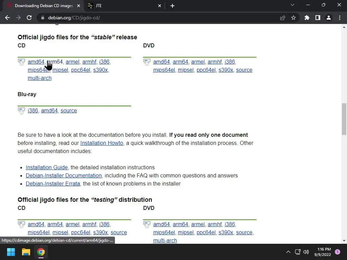The image size is (347, 260).
Task: Open arm64 link under testing CD
Action: click(x=55, y=224)
